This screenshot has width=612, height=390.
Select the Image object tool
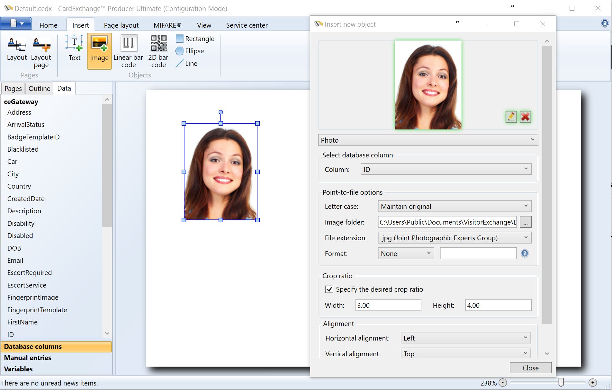(99, 51)
